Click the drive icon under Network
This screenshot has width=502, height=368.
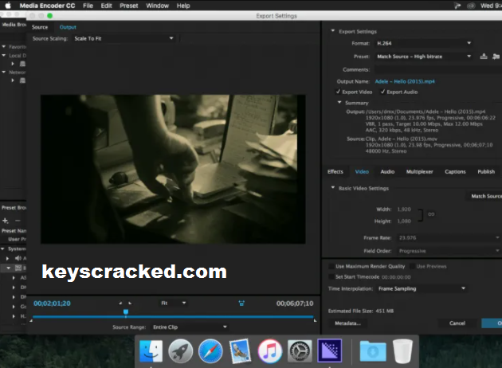click(22, 80)
